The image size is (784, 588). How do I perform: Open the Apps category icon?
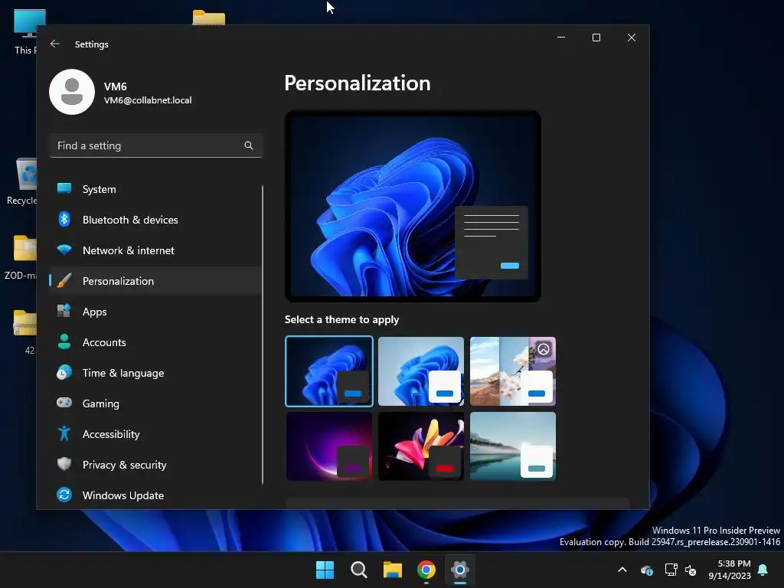[64, 311]
